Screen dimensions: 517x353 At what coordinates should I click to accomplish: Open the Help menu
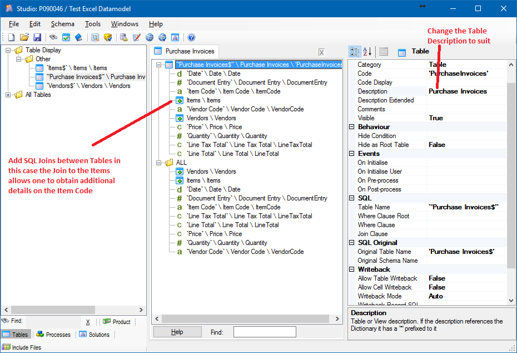click(156, 24)
